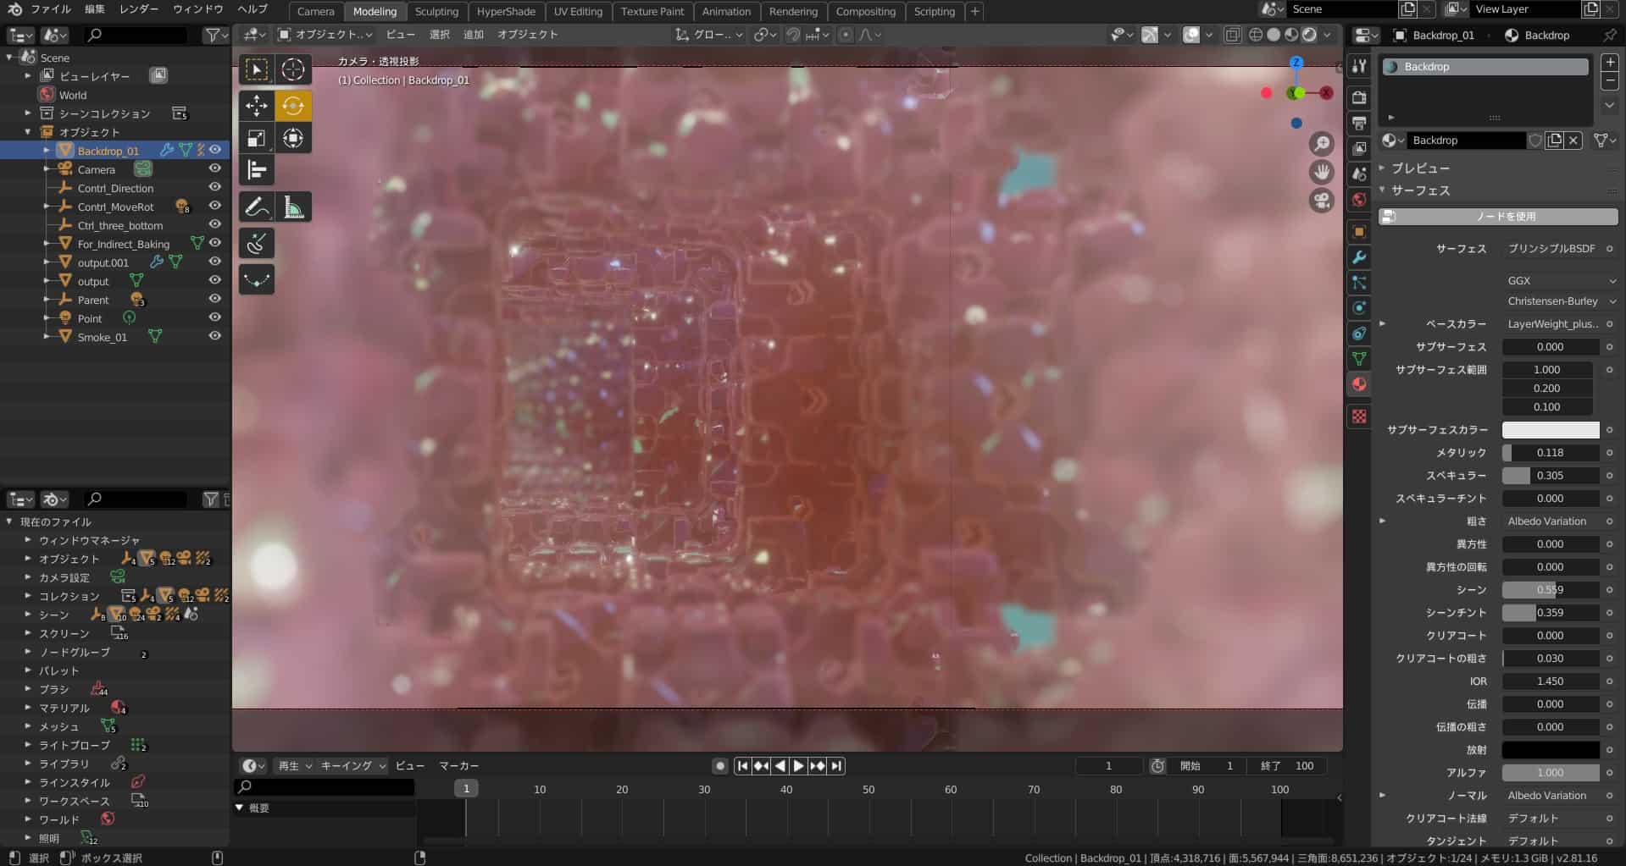Toggle auto keying record button
The height and width of the screenshot is (866, 1626).
[720, 766]
